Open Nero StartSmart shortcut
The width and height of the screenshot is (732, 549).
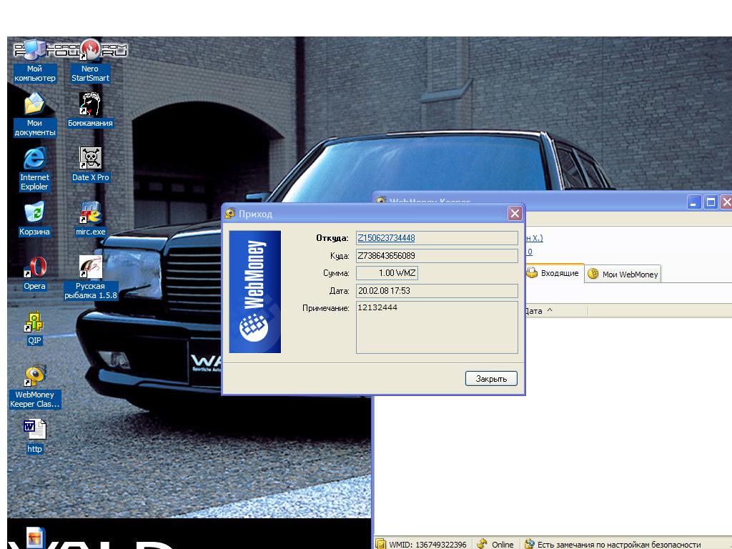click(90, 51)
